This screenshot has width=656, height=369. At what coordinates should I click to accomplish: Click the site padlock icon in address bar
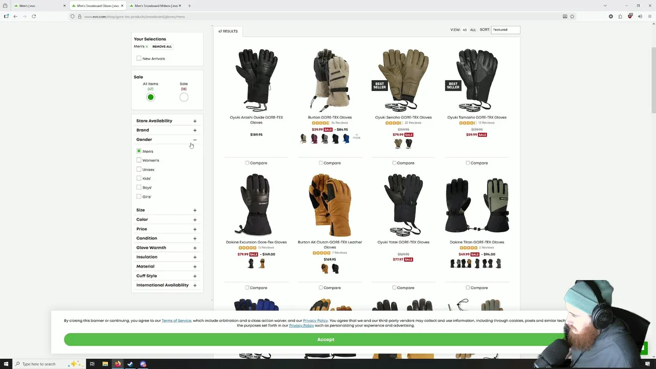coord(79,16)
